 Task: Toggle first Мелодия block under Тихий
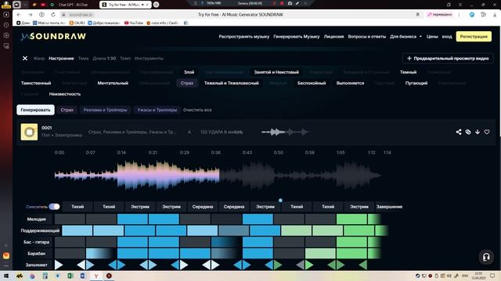(x=70, y=219)
